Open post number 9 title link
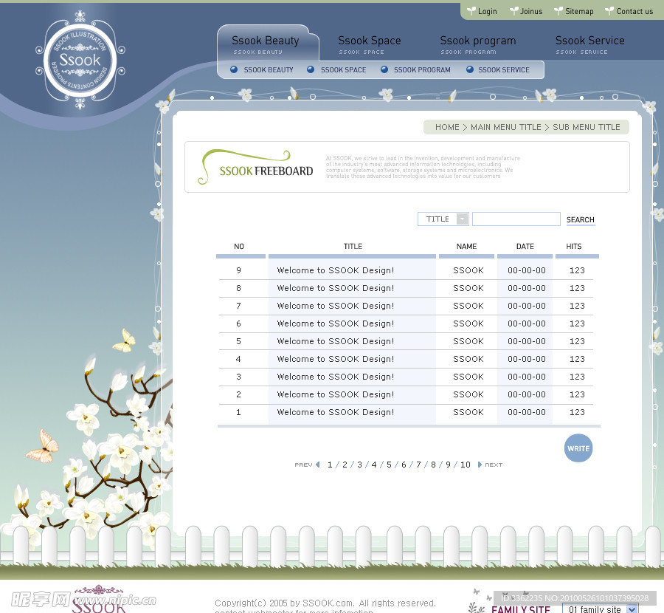664x613 pixels. tap(336, 270)
